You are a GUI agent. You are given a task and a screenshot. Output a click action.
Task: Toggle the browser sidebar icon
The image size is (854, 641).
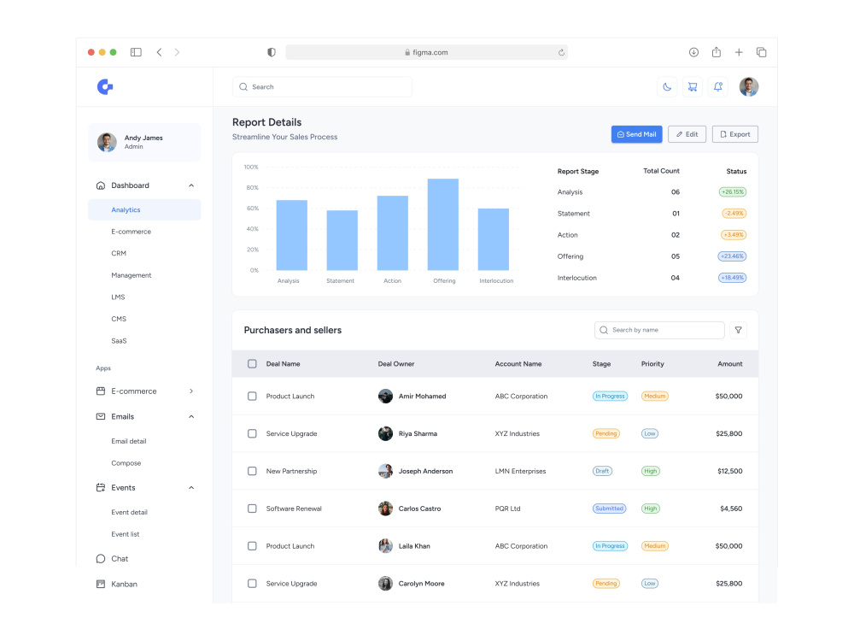[x=136, y=52]
